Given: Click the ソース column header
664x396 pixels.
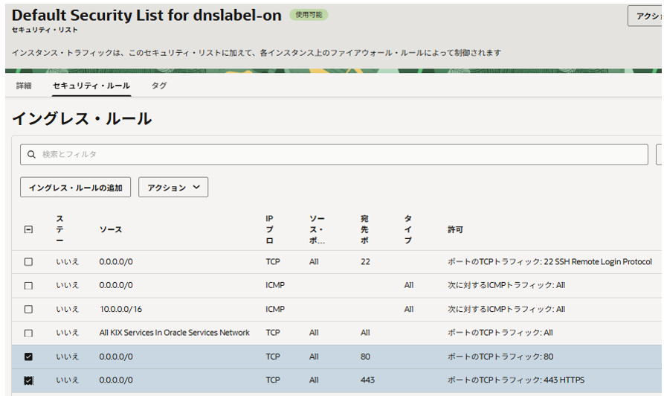Looking at the screenshot, I should 111,230.
